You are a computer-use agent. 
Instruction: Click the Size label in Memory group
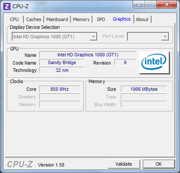click(x=111, y=89)
